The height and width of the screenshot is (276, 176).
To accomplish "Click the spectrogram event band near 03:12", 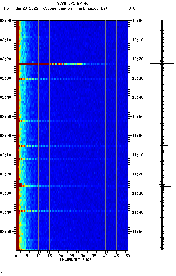I will (x=72, y=159).
